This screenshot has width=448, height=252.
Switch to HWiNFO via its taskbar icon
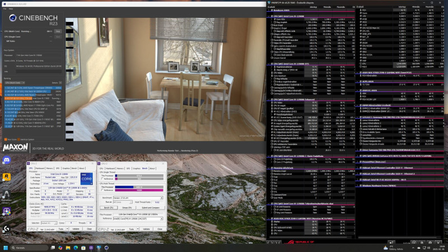(99, 248)
